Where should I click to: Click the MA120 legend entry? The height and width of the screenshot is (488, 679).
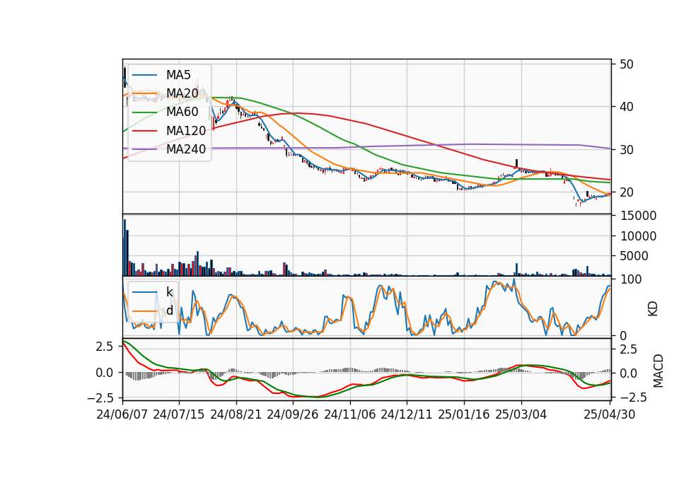[x=169, y=131]
